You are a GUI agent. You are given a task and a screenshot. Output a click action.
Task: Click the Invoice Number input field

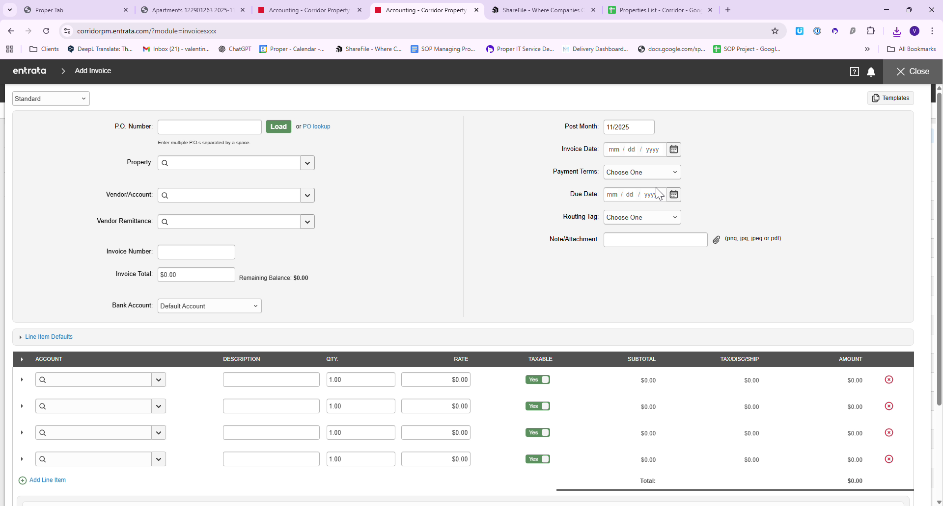(196, 252)
